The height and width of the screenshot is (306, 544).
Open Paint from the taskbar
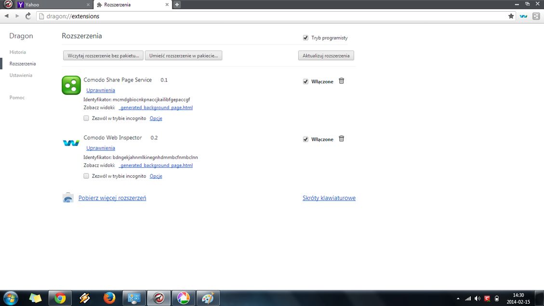pos(208,298)
